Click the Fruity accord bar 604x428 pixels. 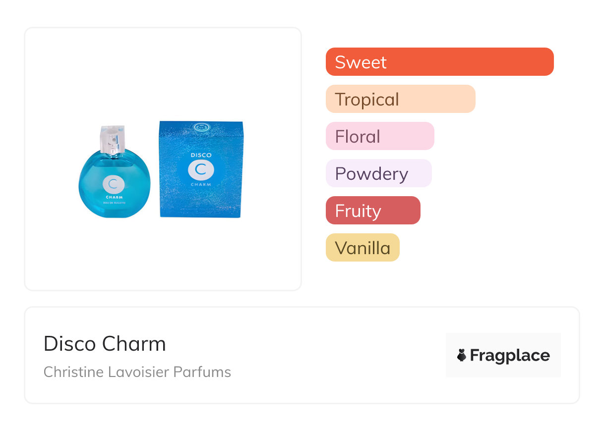click(x=372, y=211)
